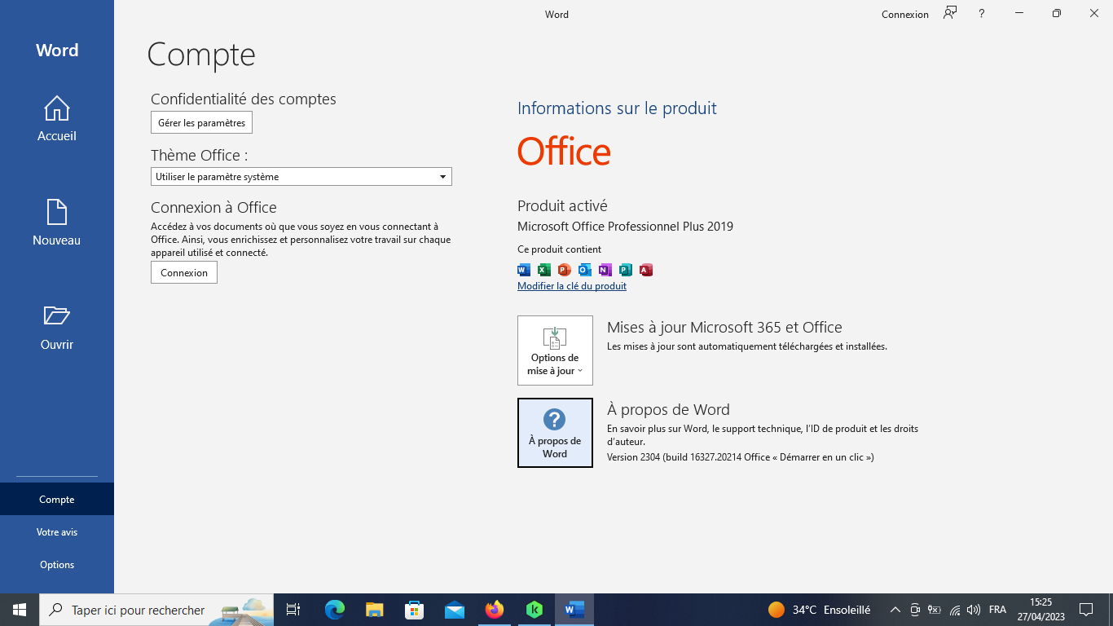The width and height of the screenshot is (1113, 626).
Task: Select the Compte tab in sidebar
Action: tap(57, 499)
